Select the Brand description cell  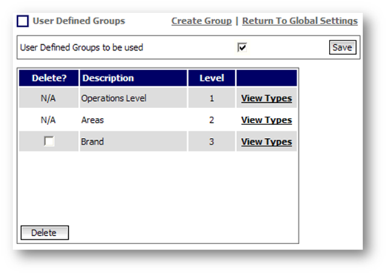click(x=92, y=142)
